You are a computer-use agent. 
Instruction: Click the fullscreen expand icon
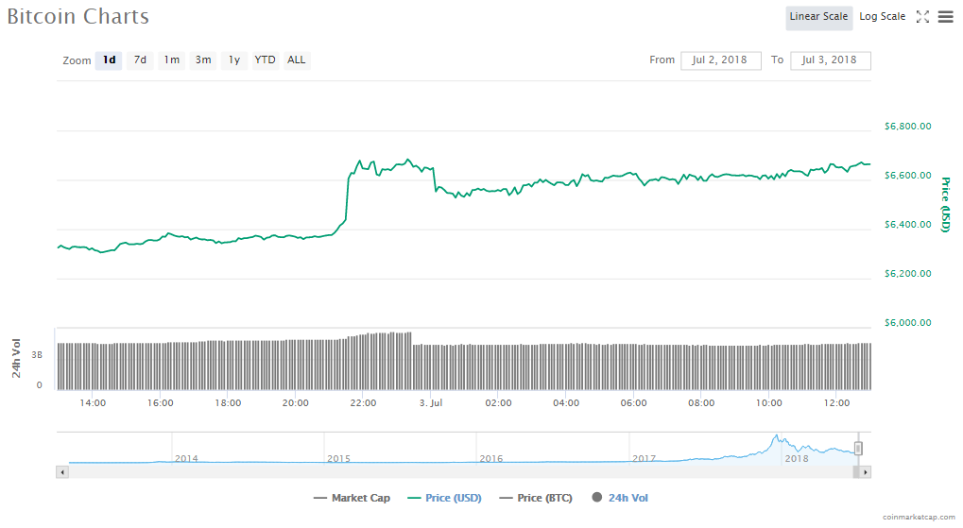[923, 17]
